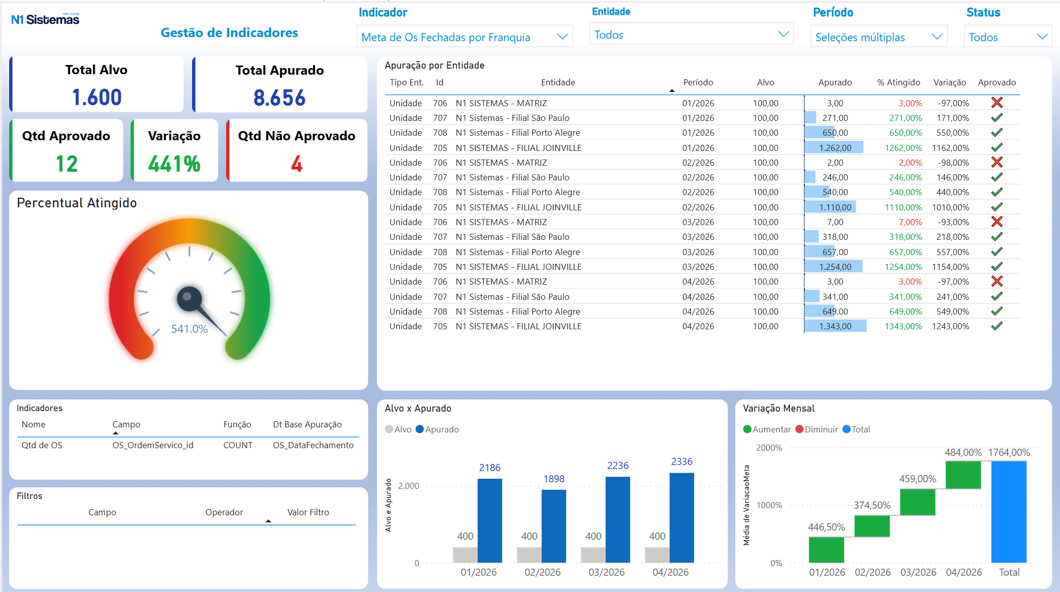
Task: Click Nome header in Indicadores table
Action: pyautogui.click(x=34, y=424)
